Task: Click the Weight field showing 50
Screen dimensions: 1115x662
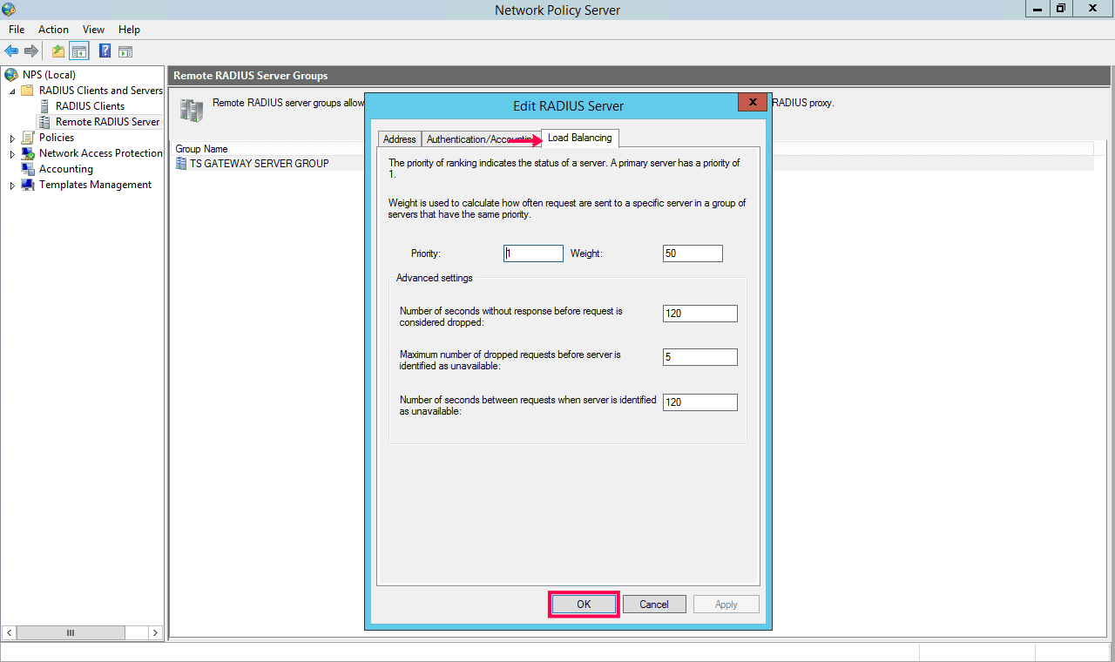Action: coord(693,253)
